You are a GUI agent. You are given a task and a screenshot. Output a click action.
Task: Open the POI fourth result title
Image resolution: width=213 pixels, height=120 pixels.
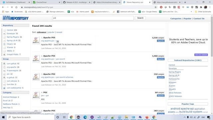click(45, 93)
